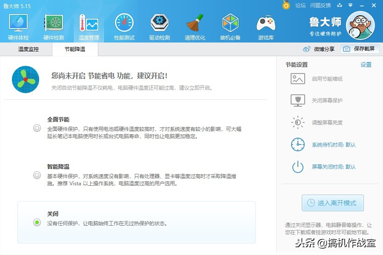Select the 全面节能 power saving radio button
The width and height of the screenshot is (383, 255).
[37, 127]
